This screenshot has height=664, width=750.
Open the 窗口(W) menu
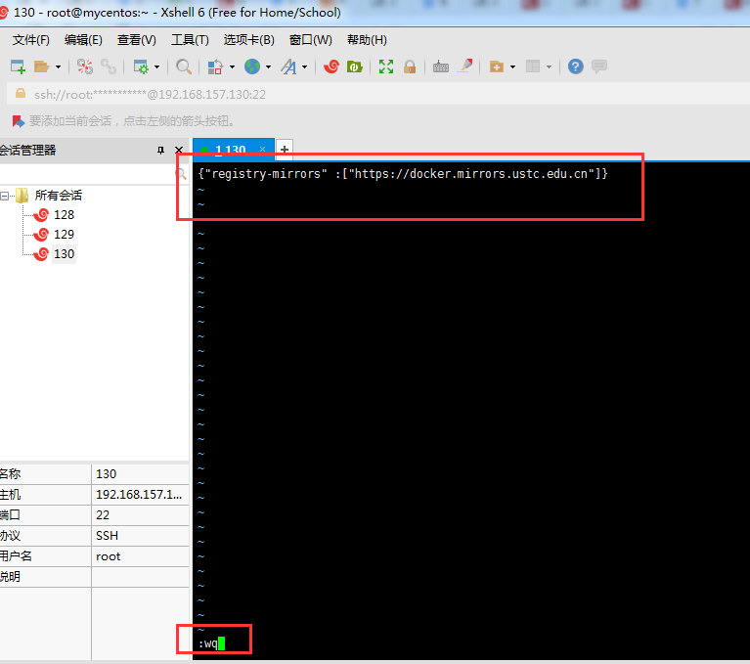point(310,40)
